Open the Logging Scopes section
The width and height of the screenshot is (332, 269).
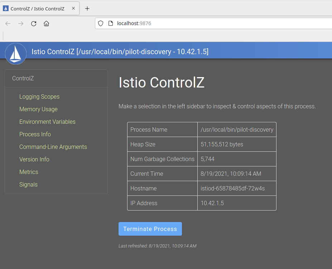(39, 96)
